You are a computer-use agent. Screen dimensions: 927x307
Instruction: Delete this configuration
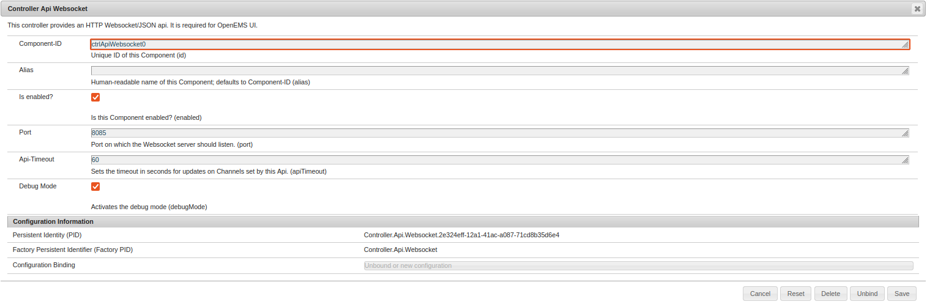830,294
